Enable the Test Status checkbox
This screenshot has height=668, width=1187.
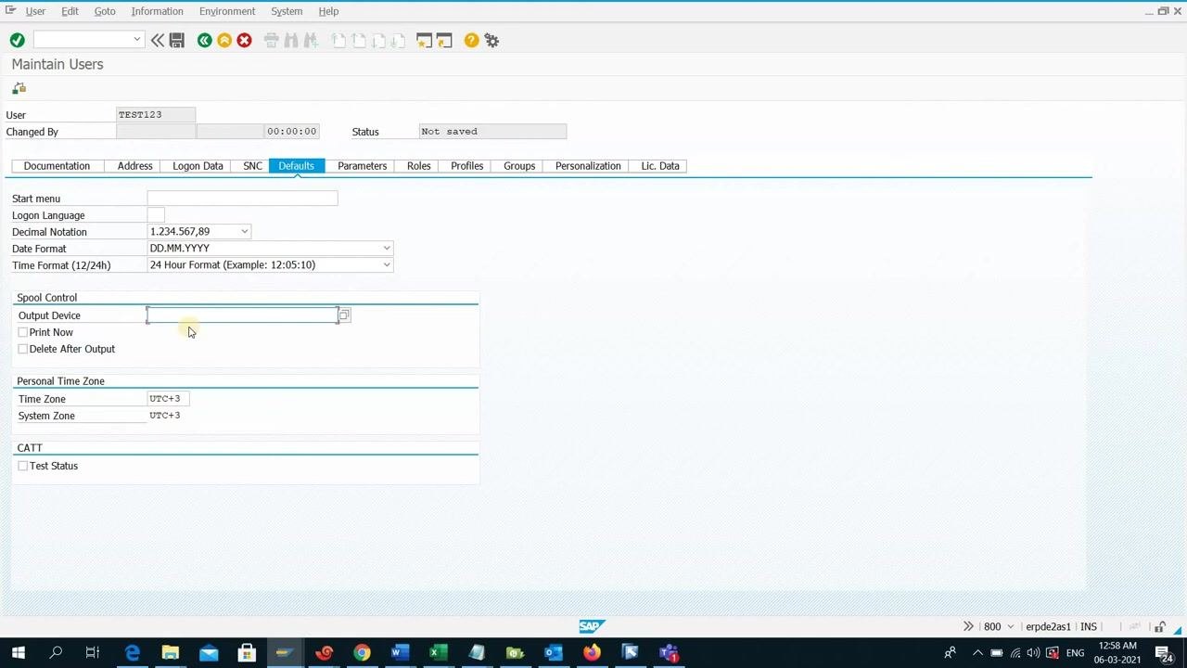click(23, 466)
